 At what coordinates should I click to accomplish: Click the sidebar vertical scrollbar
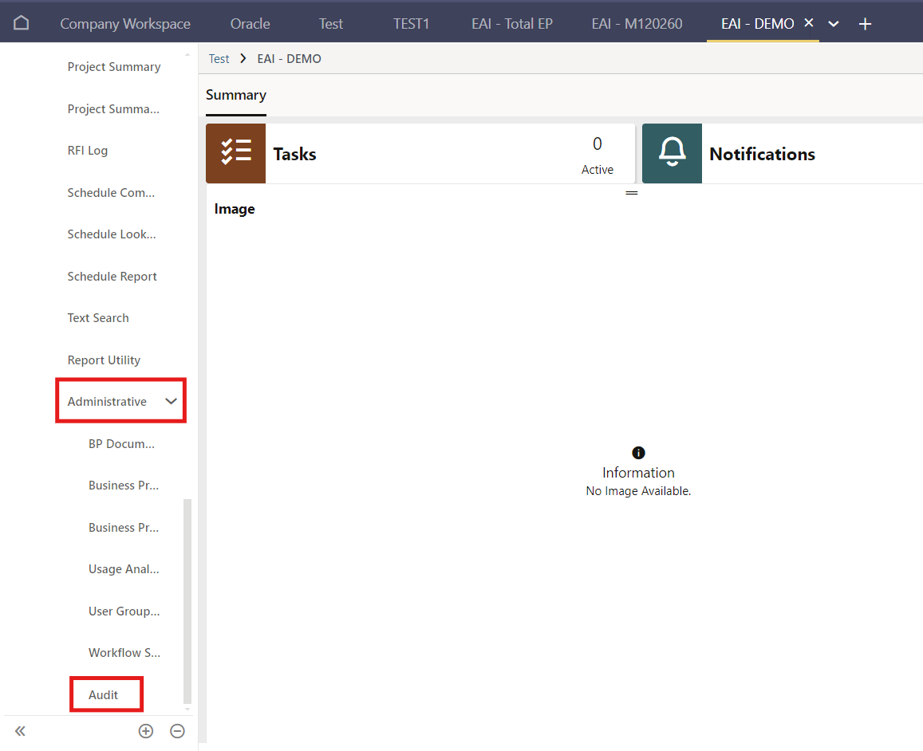[187, 598]
